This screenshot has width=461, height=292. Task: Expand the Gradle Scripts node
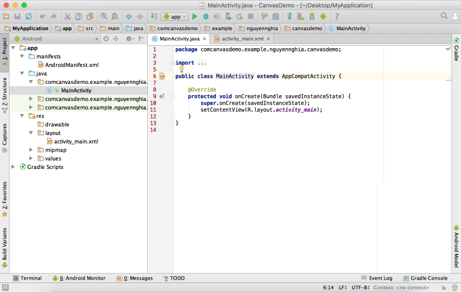pos(13,167)
